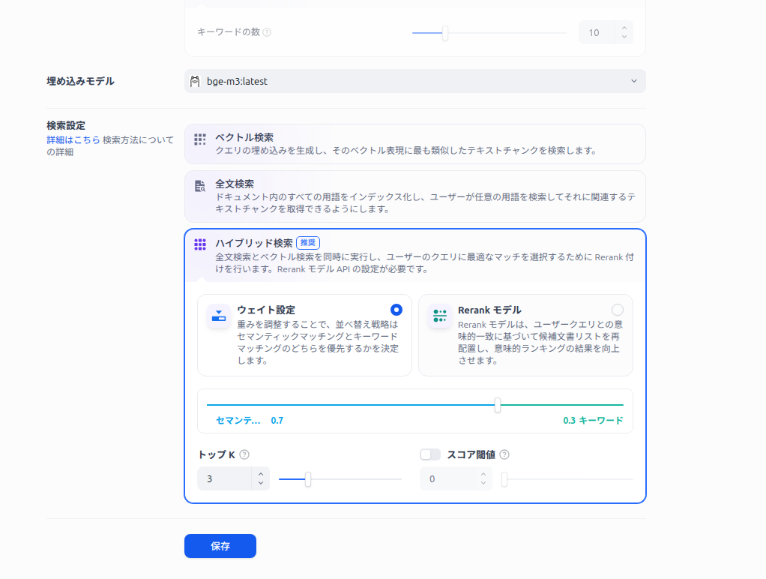The image size is (766, 579).
Task: Click the トップ K input field showing 3
Action: coord(225,478)
